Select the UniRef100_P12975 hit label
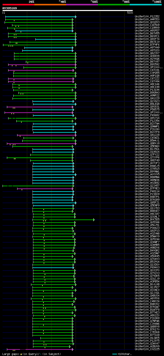The width and height of the screenshot is (164, 356). tap(147, 341)
